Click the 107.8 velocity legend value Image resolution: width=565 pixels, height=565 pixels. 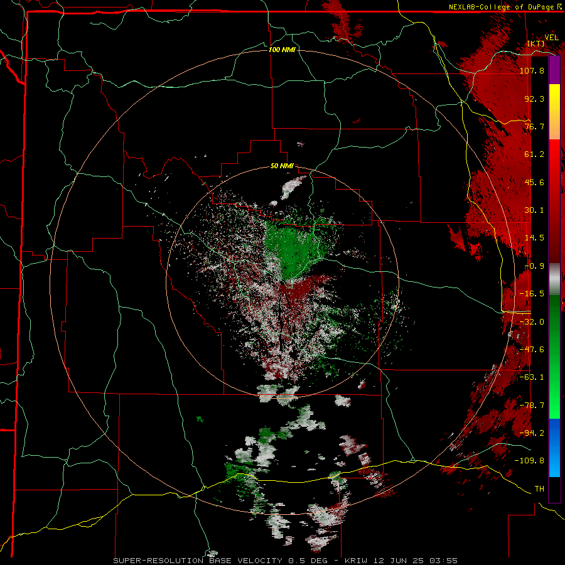pyautogui.click(x=532, y=70)
